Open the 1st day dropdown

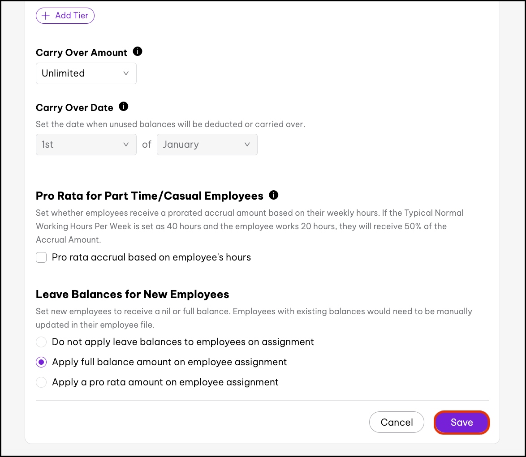[86, 145]
